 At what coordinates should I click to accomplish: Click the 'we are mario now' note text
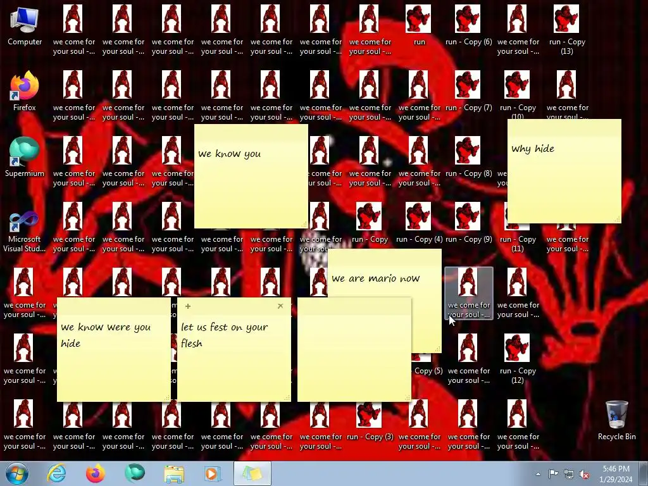coord(375,278)
